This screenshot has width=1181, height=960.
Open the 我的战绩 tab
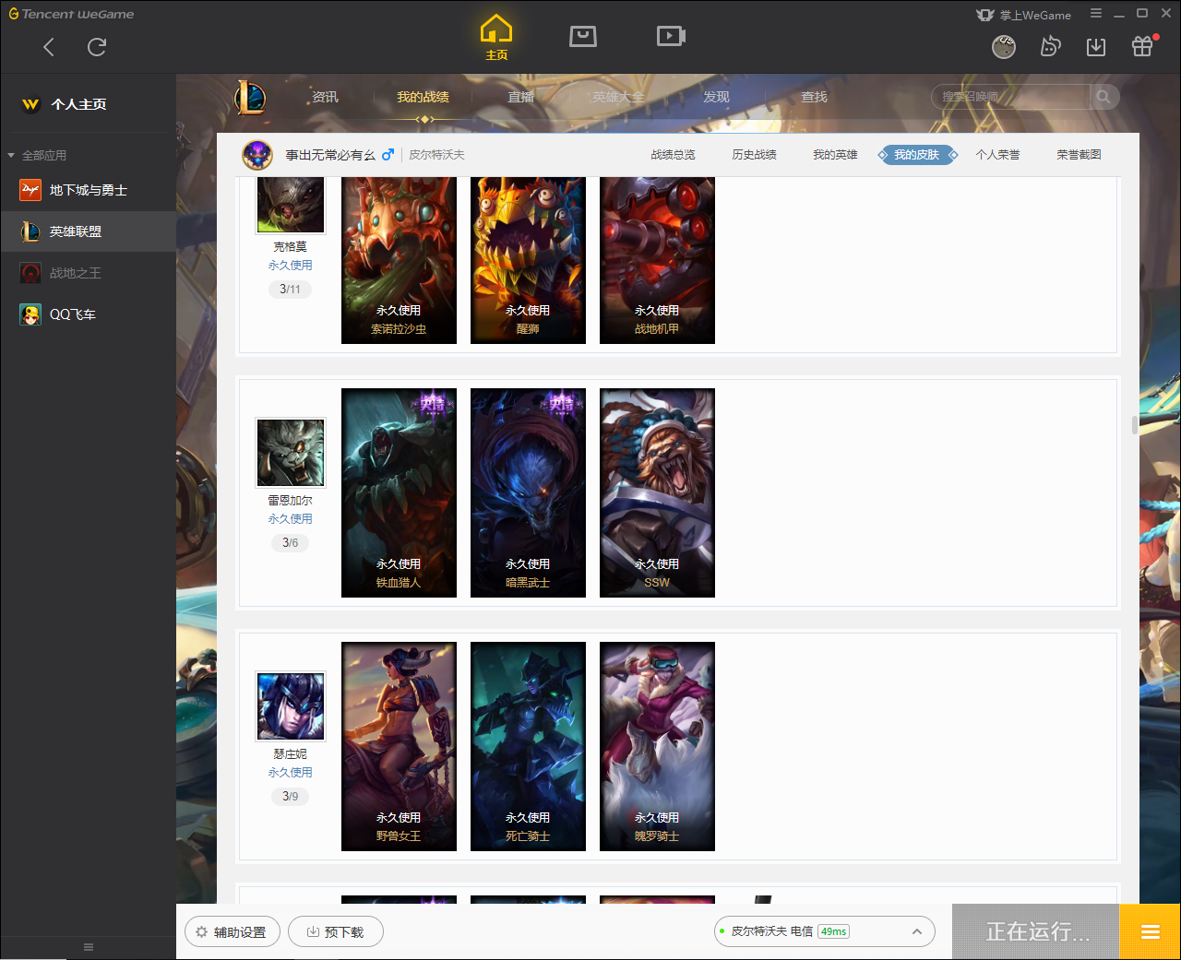[x=423, y=97]
